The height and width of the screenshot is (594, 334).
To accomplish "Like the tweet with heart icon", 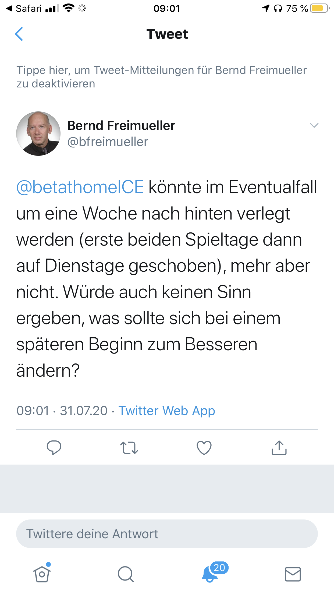I will (204, 448).
